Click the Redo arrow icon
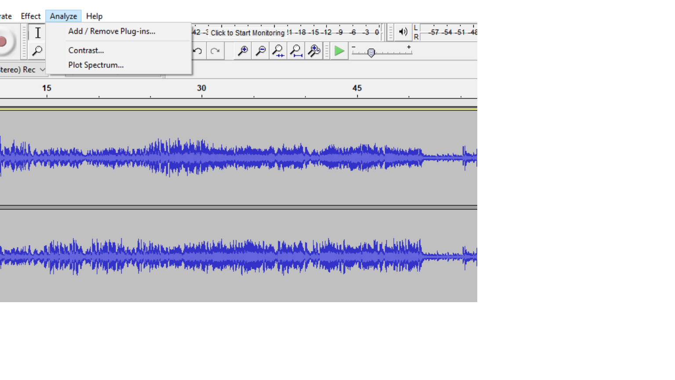The width and height of the screenshot is (675, 380). tap(215, 51)
